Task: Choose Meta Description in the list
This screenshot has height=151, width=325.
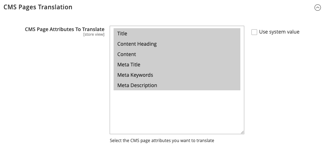Action: (x=137, y=85)
